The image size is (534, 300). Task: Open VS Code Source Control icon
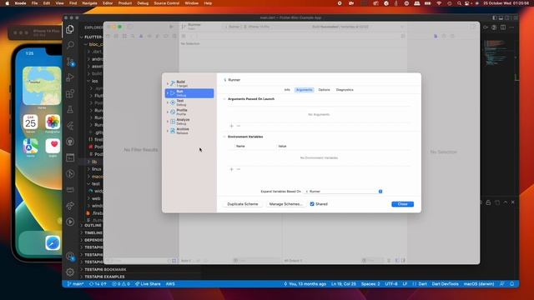tap(70, 61)
